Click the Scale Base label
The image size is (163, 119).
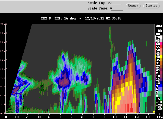tap(98, 8)
